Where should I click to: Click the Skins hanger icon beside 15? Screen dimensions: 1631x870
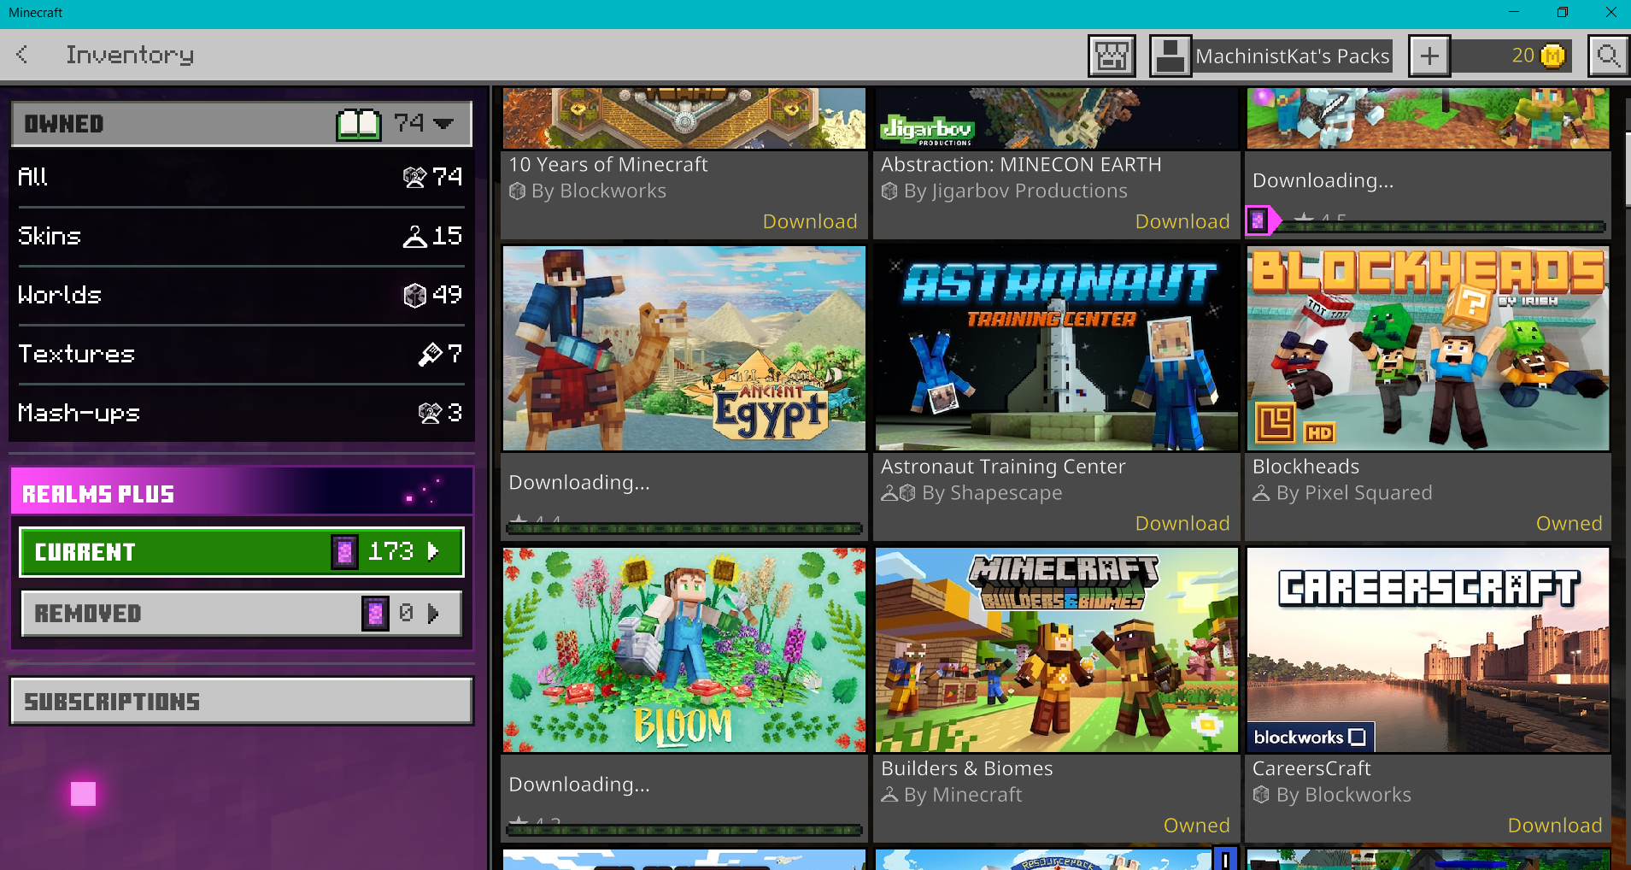414,236
